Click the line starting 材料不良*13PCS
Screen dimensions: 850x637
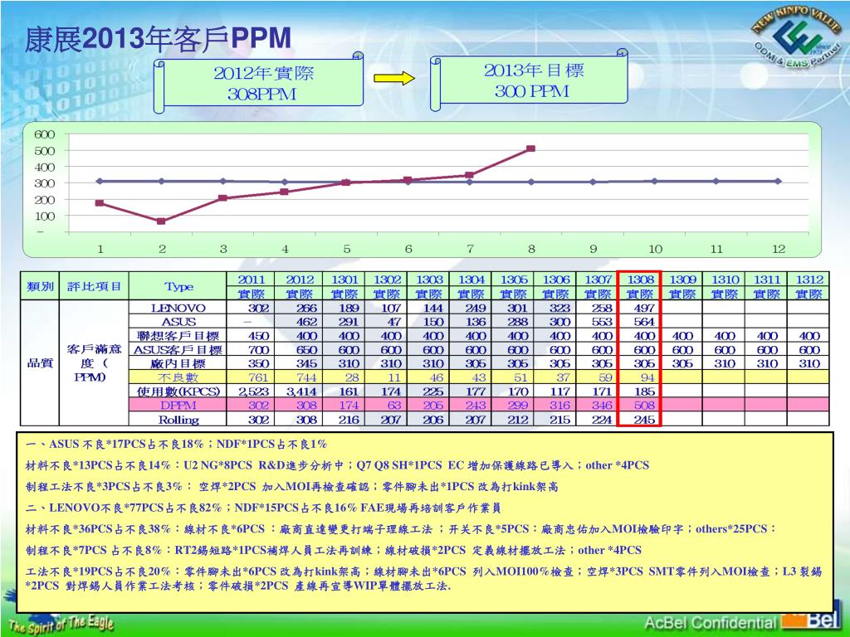click(x=337, y=465)
